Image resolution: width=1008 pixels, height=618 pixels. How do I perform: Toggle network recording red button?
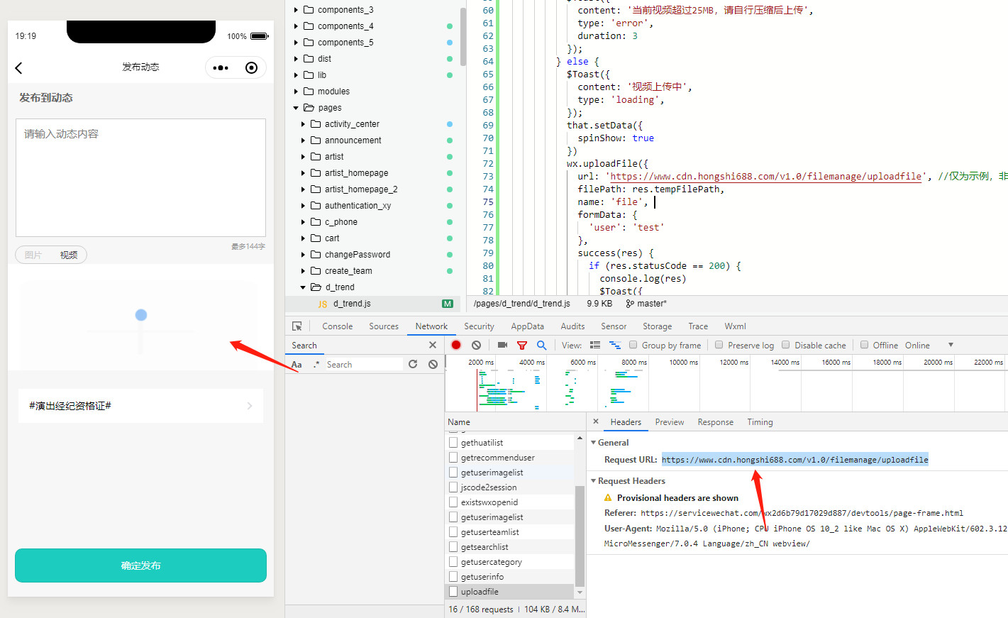(x=456, y=345)
